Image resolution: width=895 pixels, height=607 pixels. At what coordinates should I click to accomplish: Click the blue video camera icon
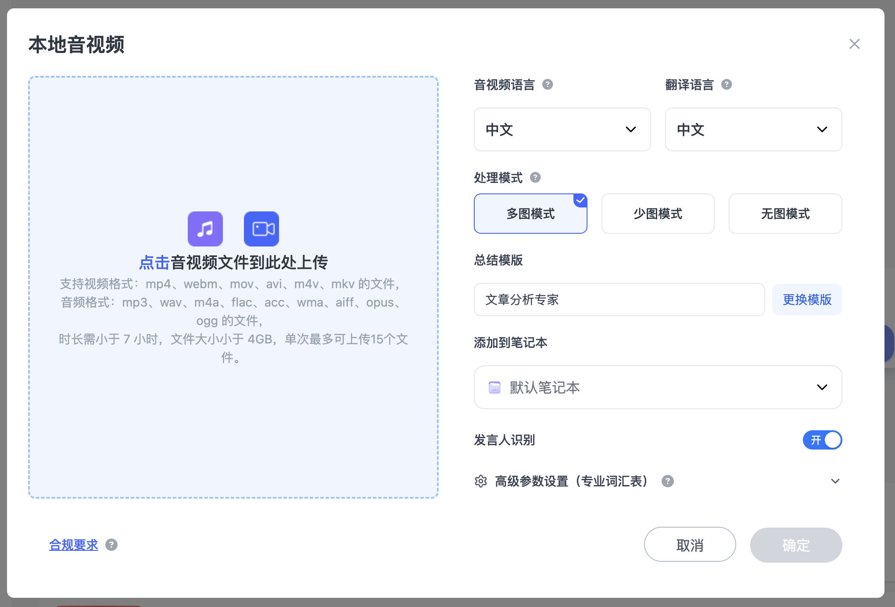tap(261, 229)
